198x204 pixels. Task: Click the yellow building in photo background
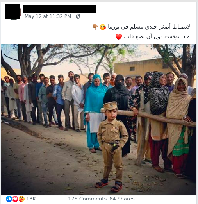tap(140, 69)
